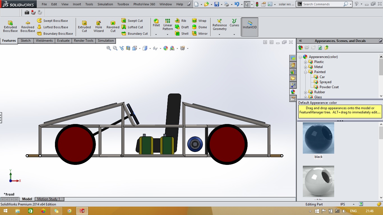Select the Rib feature
Image resolution: width=383 pixels, height=215 pixels.
(181, 21)
